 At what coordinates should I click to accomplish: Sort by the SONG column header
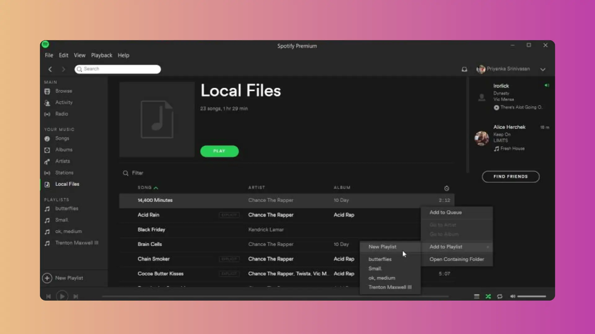(145, 187)
